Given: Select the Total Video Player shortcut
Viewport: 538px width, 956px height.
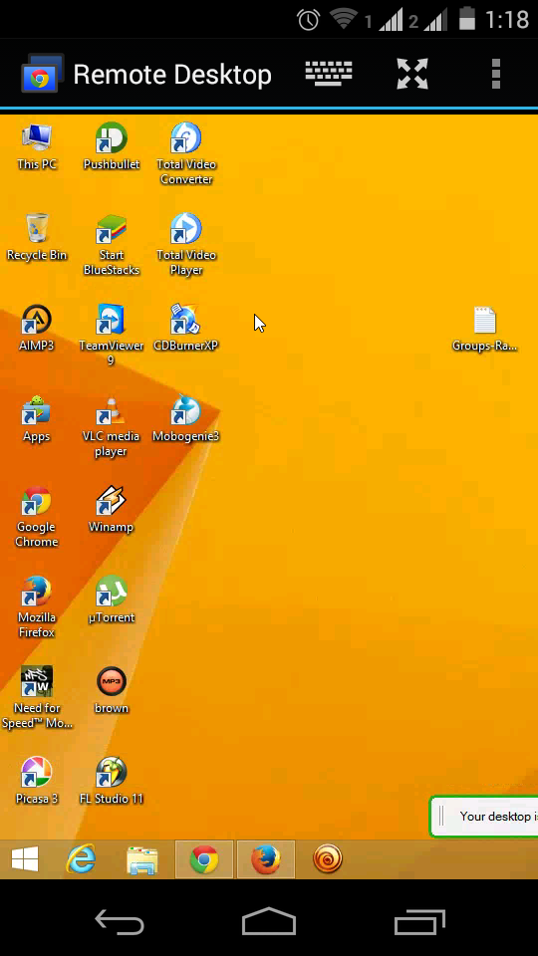Looking at the screenshot, I should coord(186,245).
